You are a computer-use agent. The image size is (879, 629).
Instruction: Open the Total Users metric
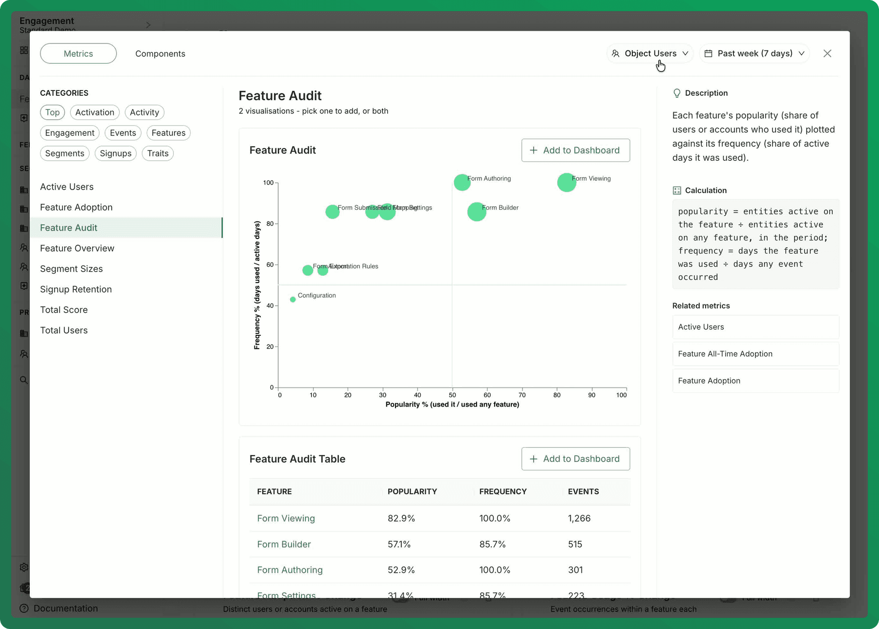pos(126,330)
